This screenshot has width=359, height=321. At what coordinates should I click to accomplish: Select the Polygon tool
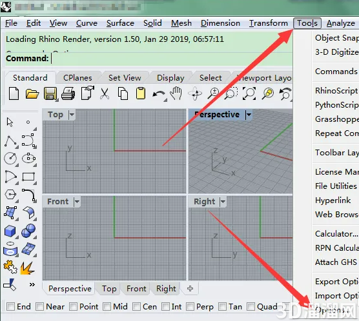coord(10,195)
